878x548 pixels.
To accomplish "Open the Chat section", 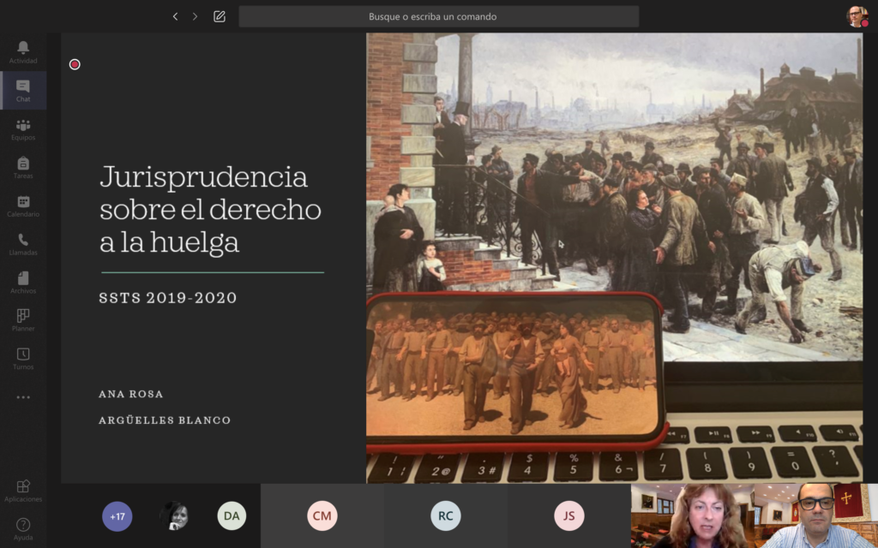I will 23,90.
